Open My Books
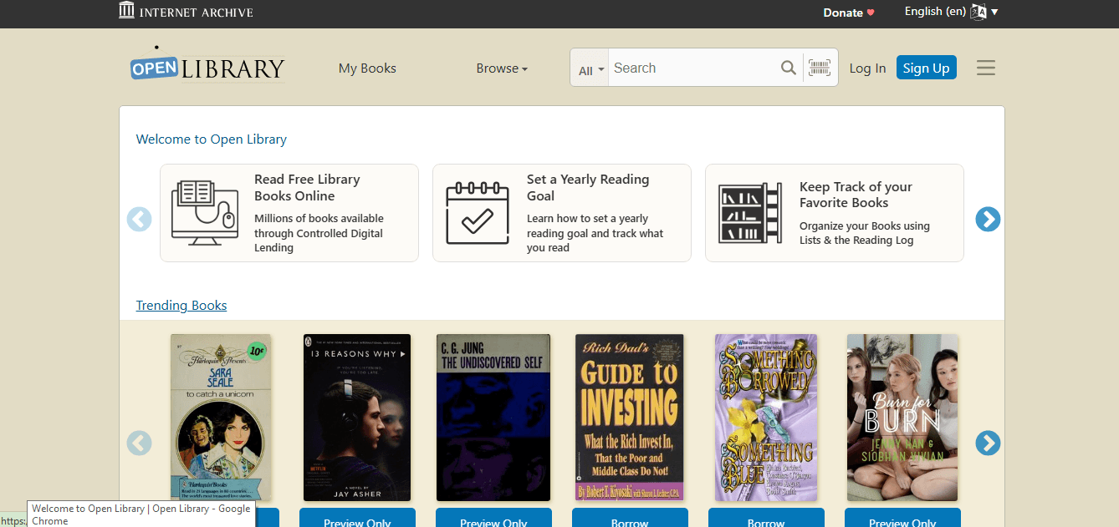 (x=367, y=68)
